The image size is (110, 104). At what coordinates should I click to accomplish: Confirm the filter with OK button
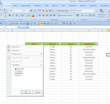[26, 92]
